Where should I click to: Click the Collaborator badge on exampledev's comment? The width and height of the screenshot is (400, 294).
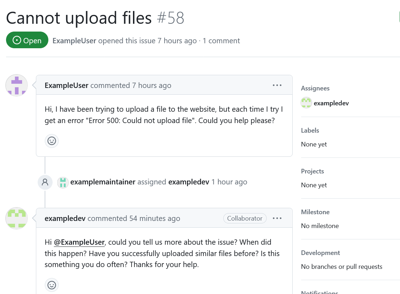pos(245,218)
